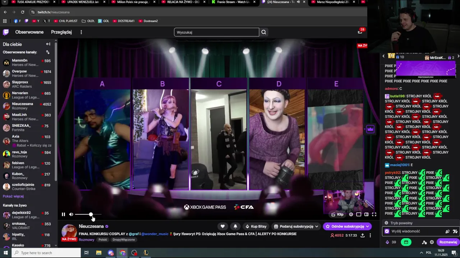460x258 pixels.
Task: Switch to UPADEK WENEZUELI browser tab
Action: [x=84, y=2]
